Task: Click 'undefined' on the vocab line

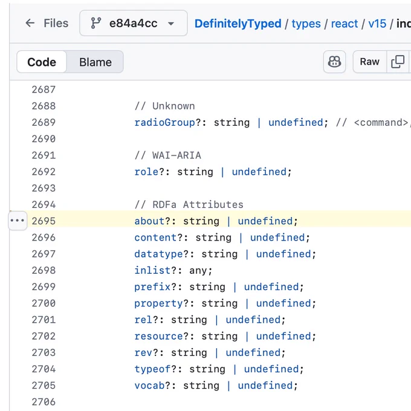Action: (x=265, y=386)
